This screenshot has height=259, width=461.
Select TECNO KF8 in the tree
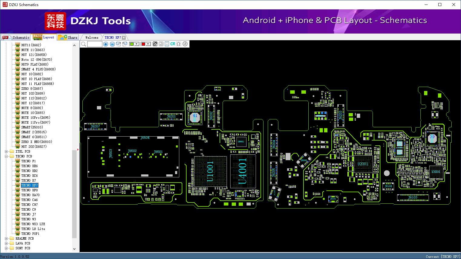[29, 190]
